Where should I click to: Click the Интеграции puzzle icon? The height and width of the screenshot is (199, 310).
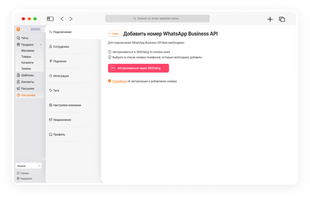point(51,76)
